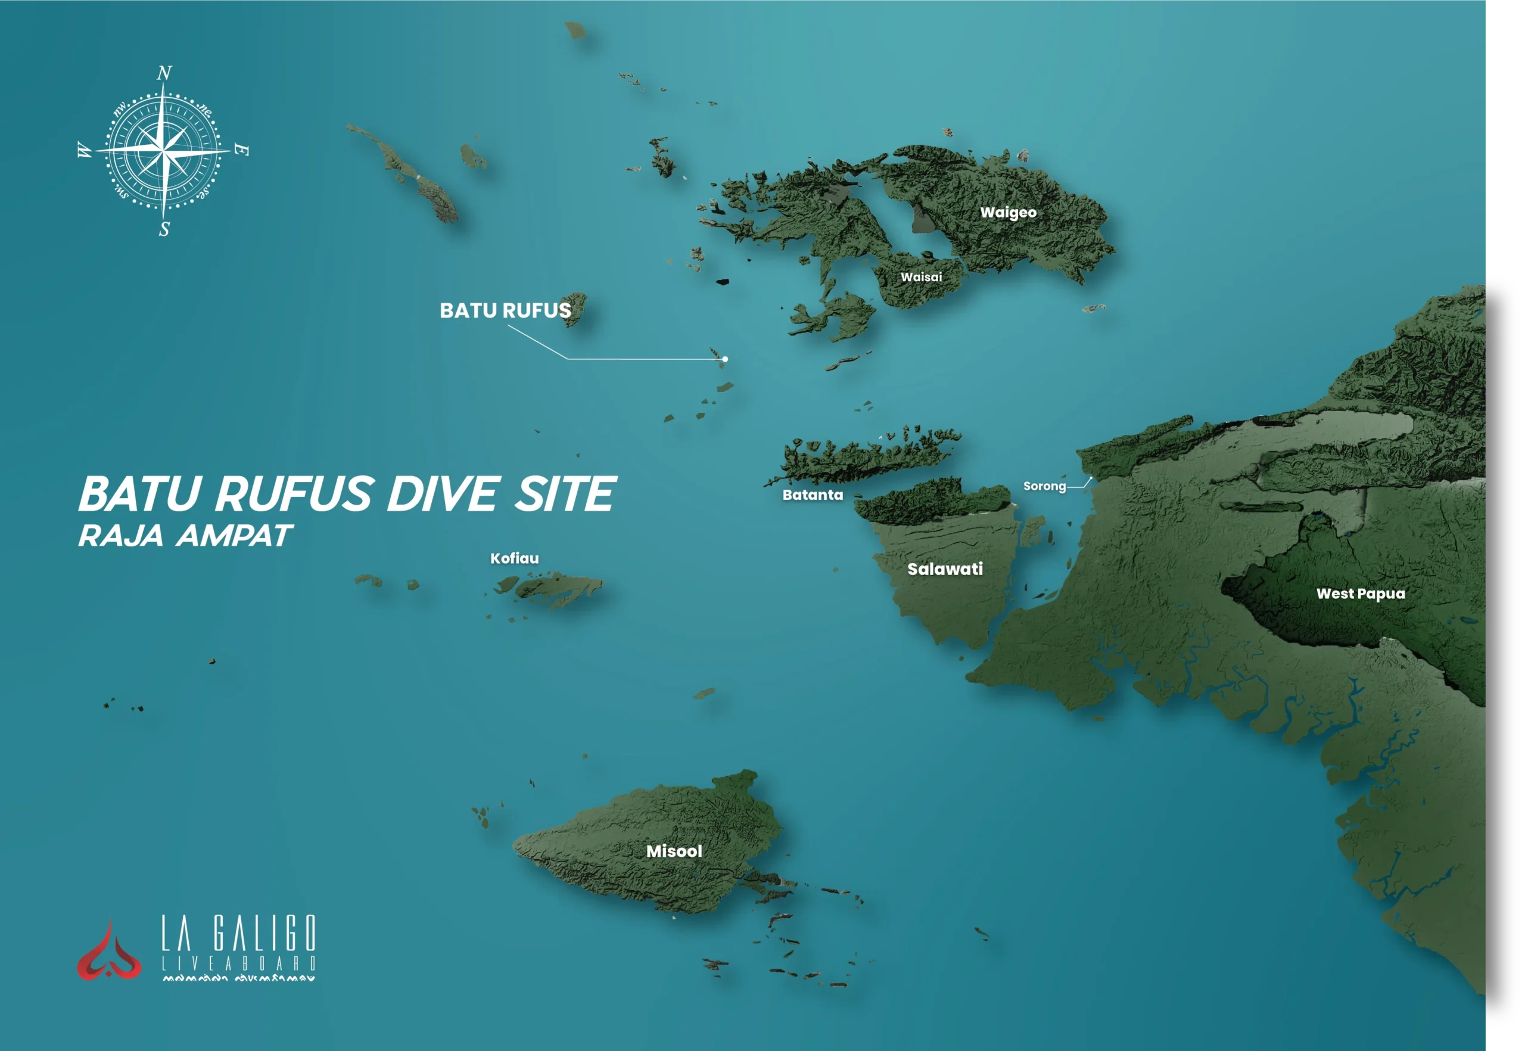Select the "BATU RUFUS" callout label
The image size is (1525, 1051).
(505, 310)
